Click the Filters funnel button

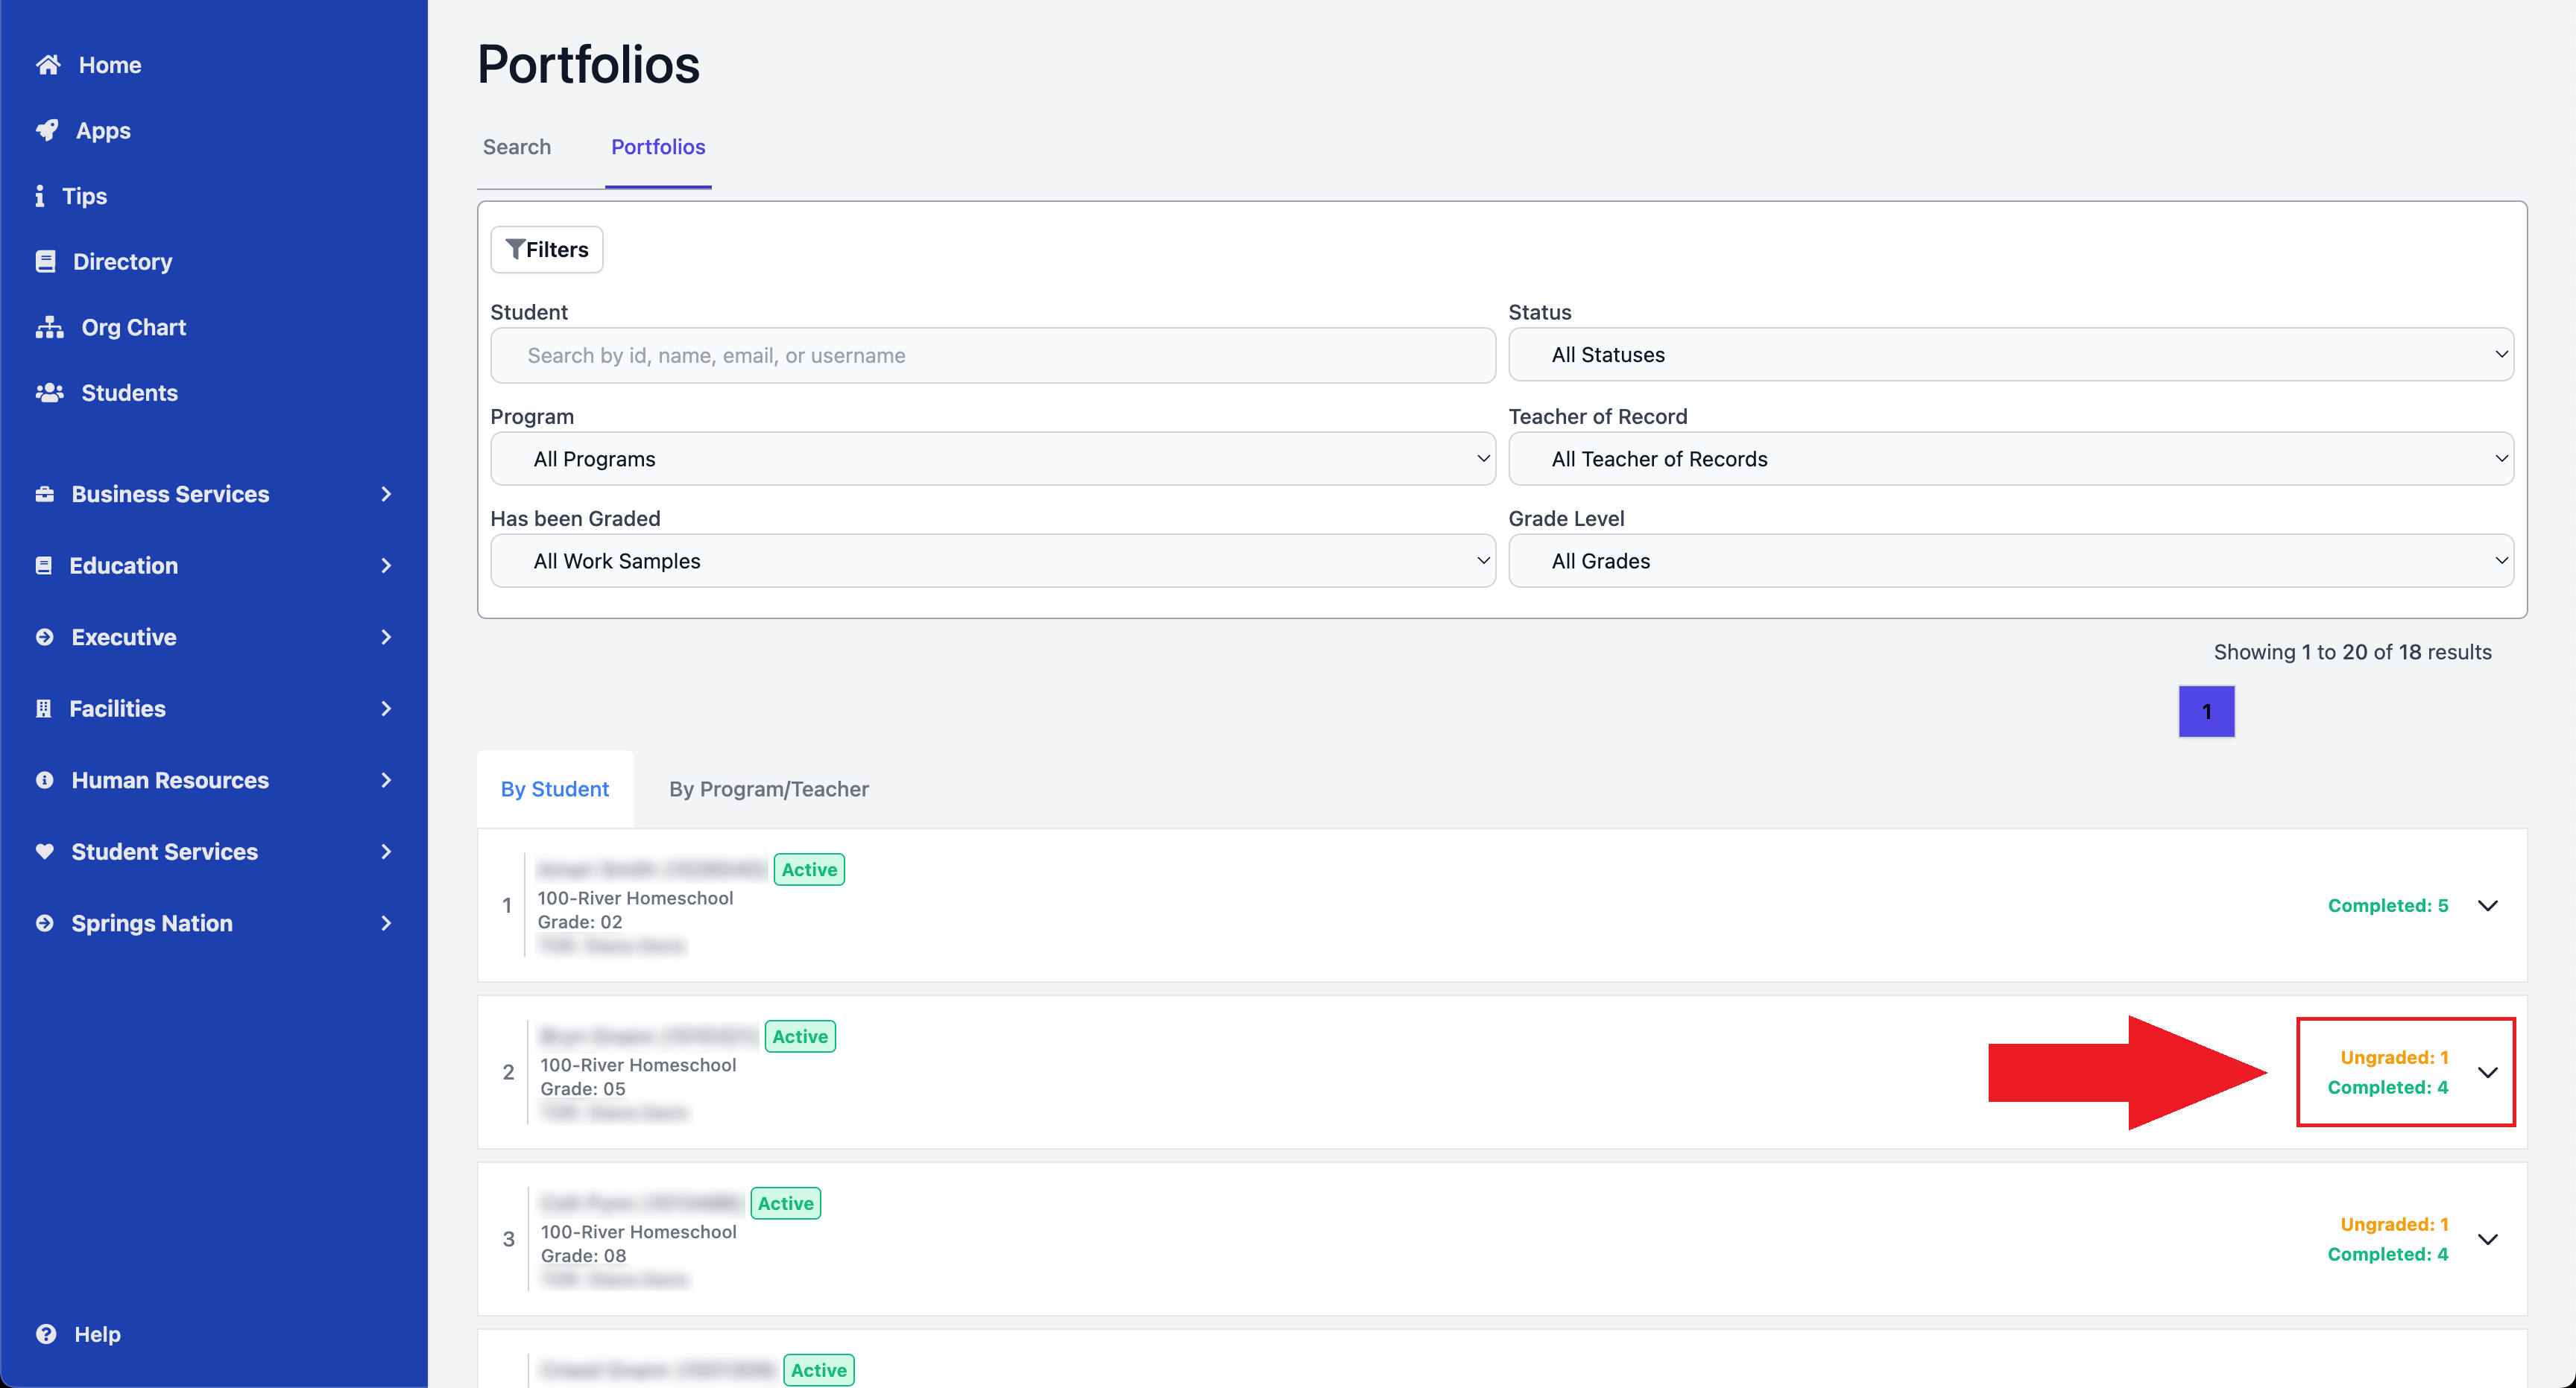546,250
